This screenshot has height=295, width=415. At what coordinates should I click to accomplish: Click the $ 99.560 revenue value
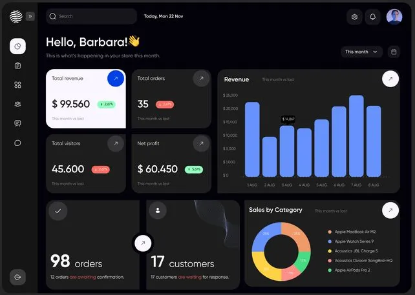tap(70, 104)
